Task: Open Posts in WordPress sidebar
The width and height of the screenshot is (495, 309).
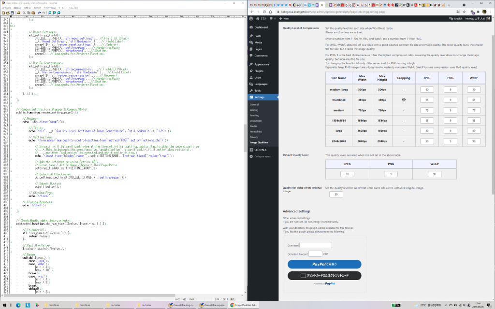Action: tap(258, 36)
